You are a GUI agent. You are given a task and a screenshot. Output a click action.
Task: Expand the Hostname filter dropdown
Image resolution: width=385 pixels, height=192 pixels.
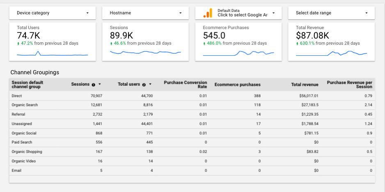pyautogui.click(x=145, y=13)
